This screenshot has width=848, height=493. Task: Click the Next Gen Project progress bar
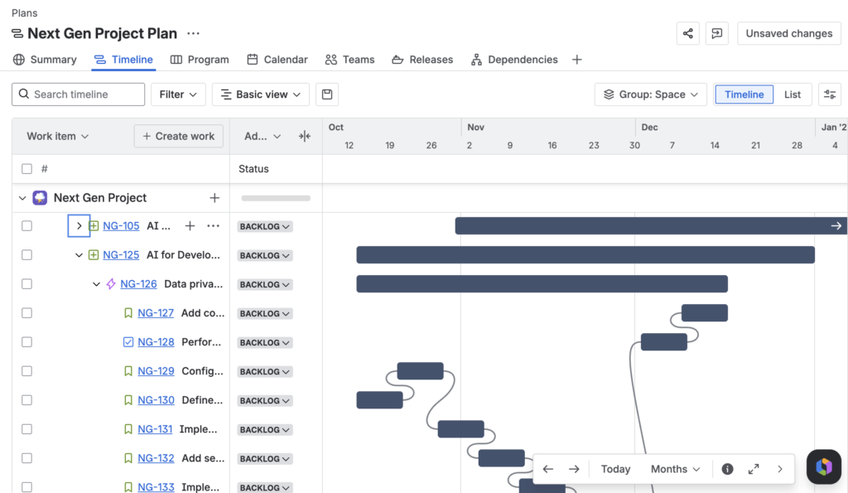click(276, 198)
